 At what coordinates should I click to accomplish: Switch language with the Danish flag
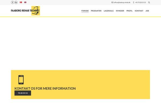21,2
